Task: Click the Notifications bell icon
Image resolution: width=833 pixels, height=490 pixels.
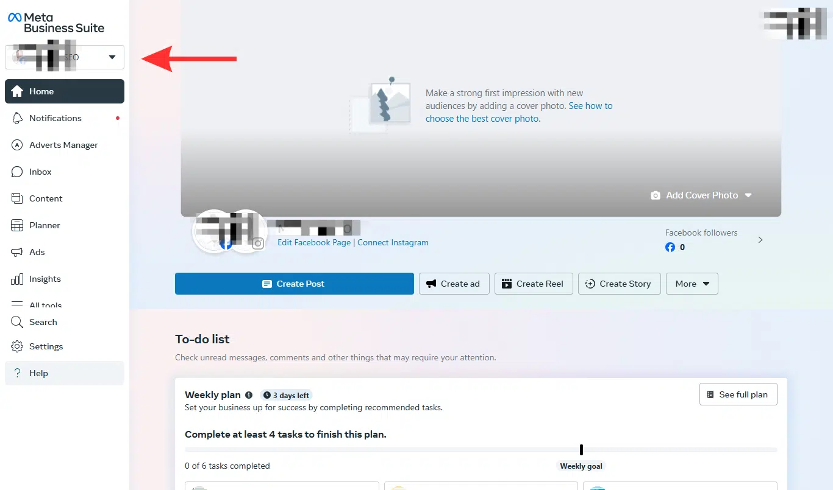Action: pyautogui.click(x=17, y=118)
